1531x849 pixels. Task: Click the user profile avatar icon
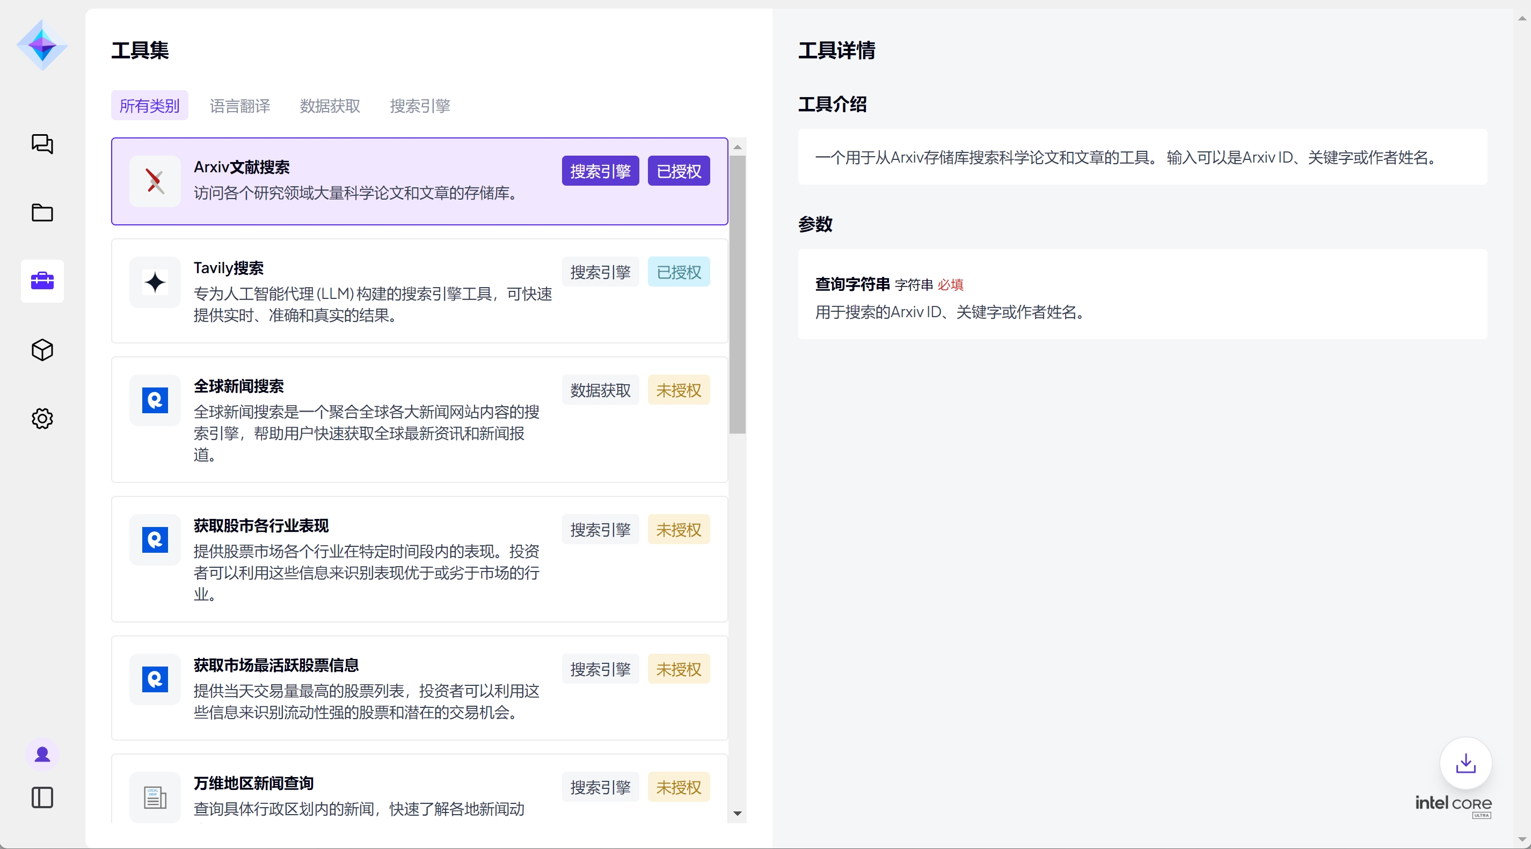pos(42,755)
